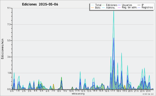
Task: Click the Ediciones/min axis title
Action: 2,49
